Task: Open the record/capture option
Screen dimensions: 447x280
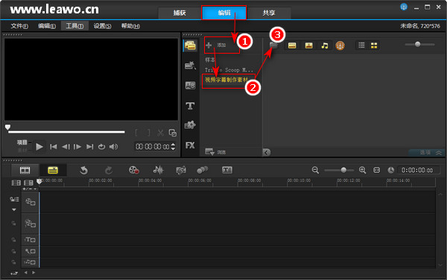Action: pos(133,170)
